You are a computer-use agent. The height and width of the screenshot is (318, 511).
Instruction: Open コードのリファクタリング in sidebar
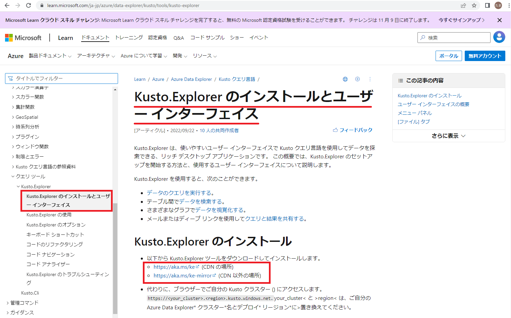[55, 244]
